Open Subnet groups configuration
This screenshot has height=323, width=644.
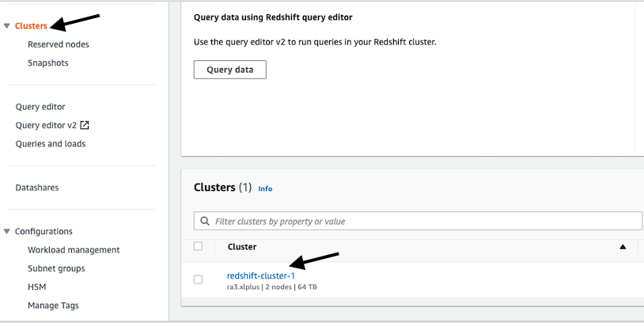click(x=56, y=268)
